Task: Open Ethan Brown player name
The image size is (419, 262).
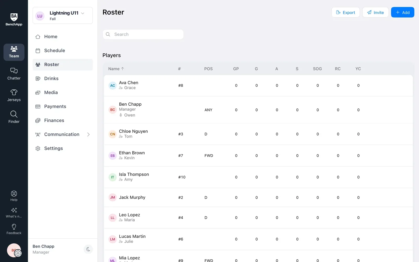Action: point(132,153)
